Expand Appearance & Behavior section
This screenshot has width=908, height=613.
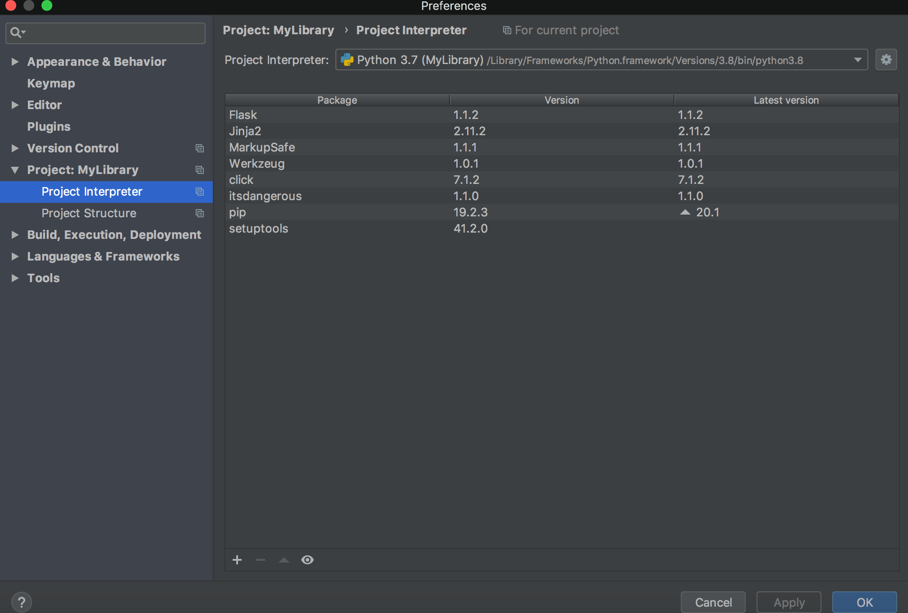15,62
